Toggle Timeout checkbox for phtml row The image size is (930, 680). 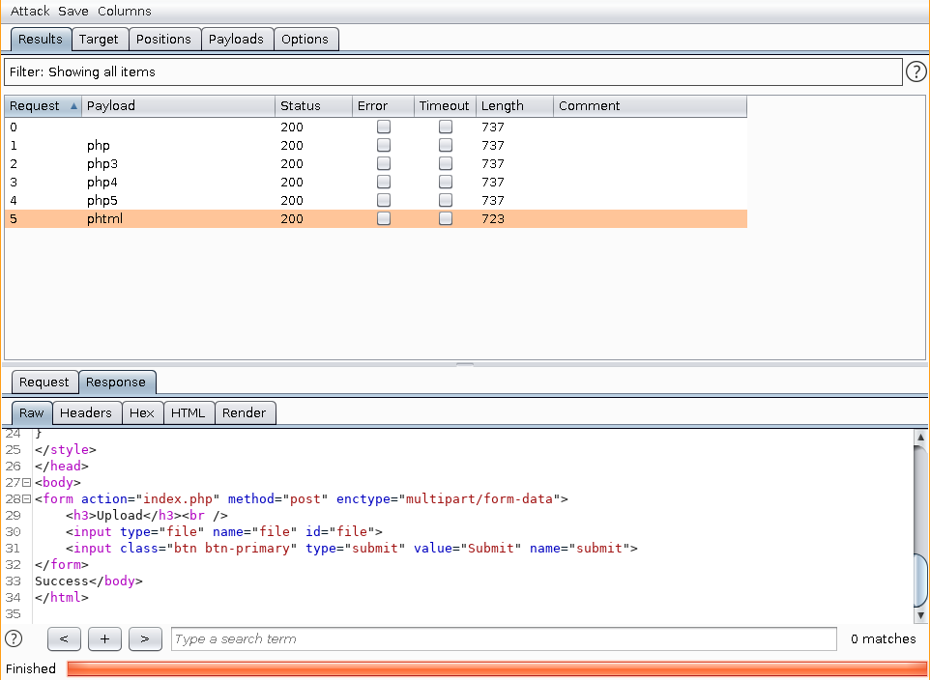pos(446,218)
